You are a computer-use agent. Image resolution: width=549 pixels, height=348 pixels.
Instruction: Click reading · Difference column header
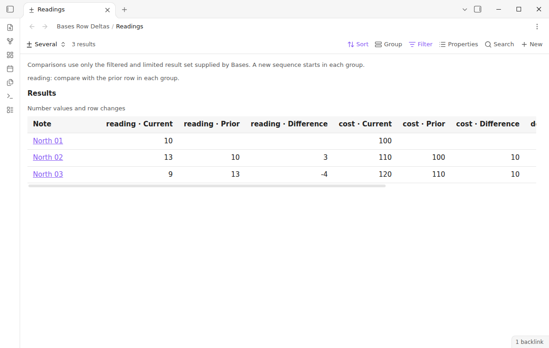point(289,124)
